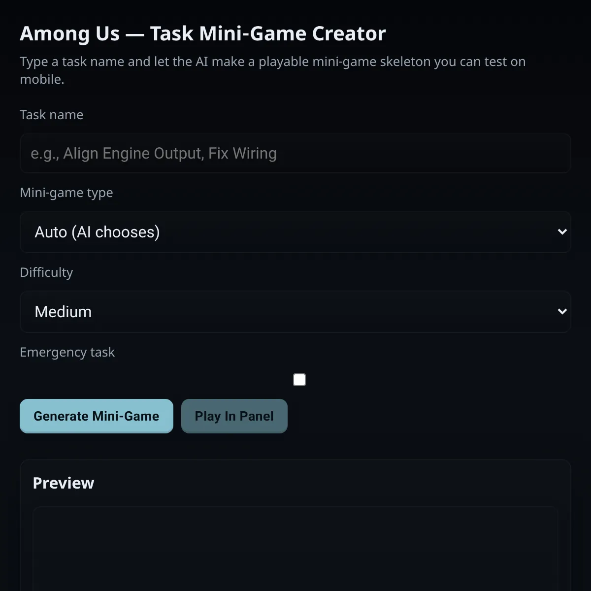The height and width of the screenshot is (591, 591).
Task: Click the Emergency task label
Action: click(67, 352)
